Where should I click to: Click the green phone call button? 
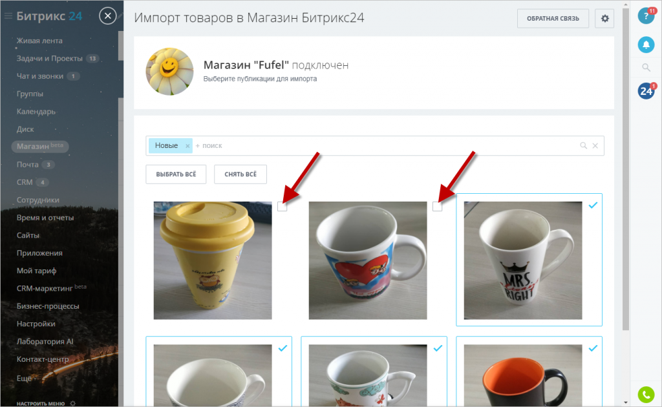646,395
